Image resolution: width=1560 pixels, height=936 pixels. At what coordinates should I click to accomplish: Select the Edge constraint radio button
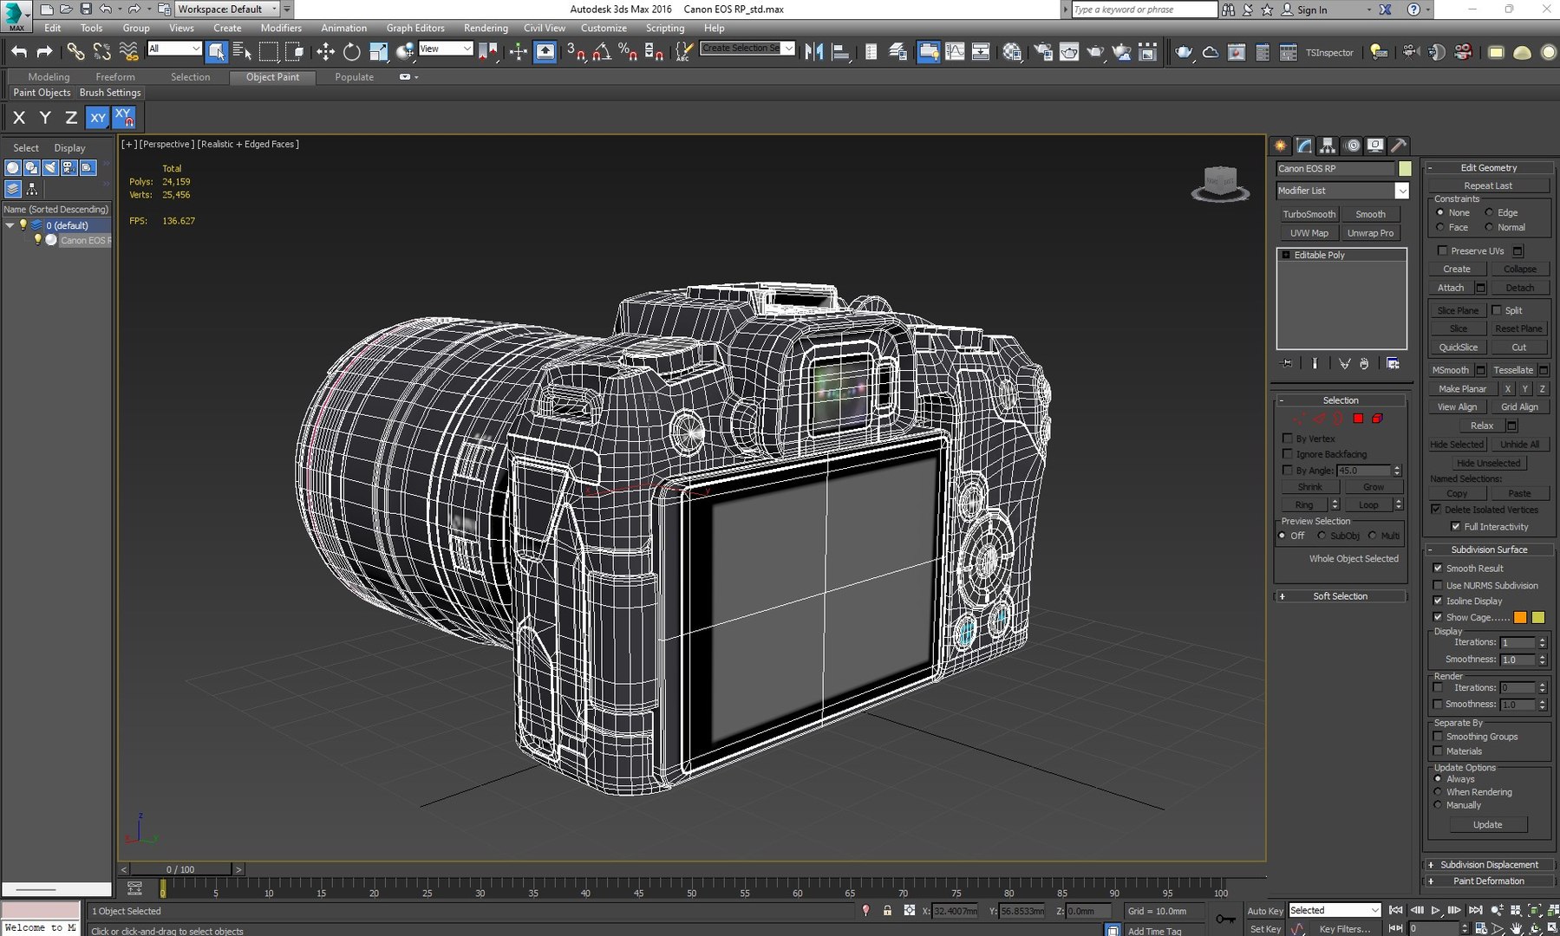(1489, 212)
